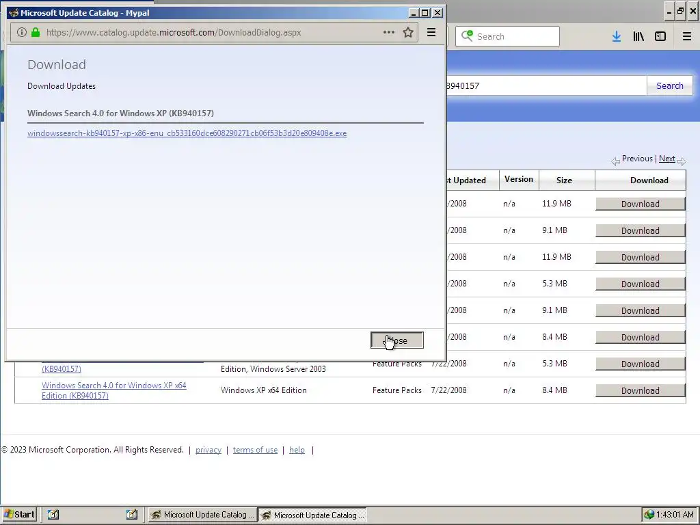Click Download button for second 11.9 MB row
The height and width of the screenshot is (525, 700).
pos(640,258)
